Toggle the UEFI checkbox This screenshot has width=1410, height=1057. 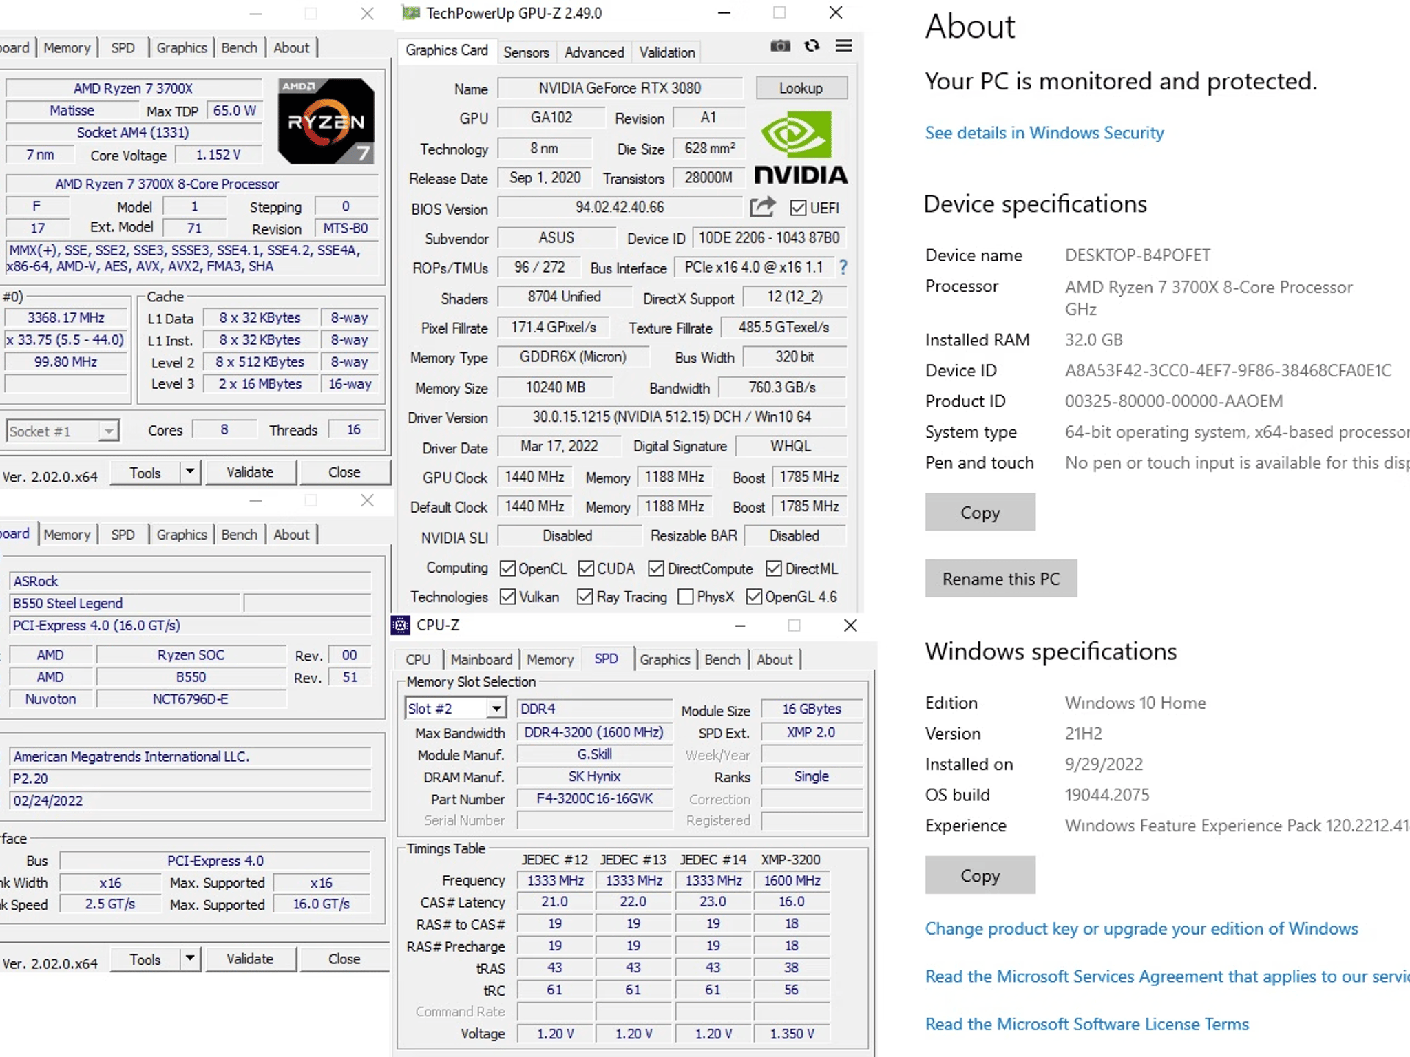click(798, 208)
